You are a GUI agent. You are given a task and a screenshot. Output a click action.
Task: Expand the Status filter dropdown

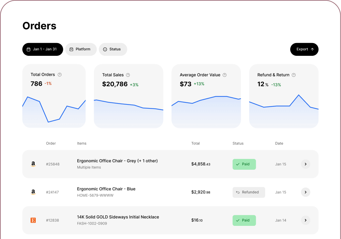pos(113,49)
